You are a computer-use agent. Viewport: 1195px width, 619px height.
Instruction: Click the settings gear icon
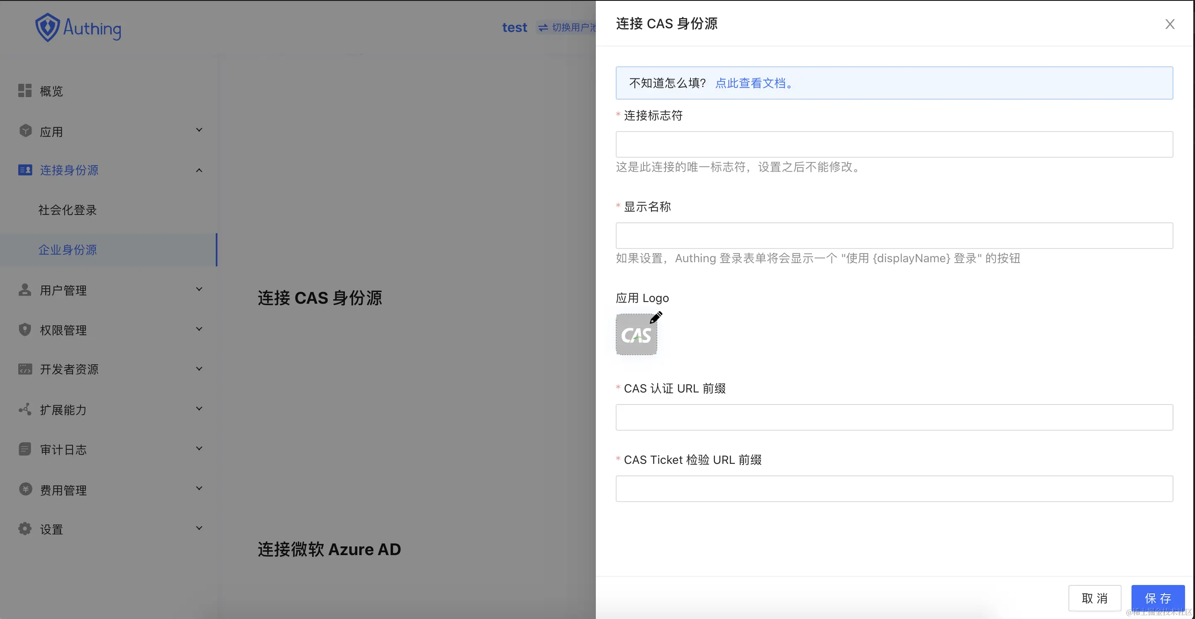point(24,529)
